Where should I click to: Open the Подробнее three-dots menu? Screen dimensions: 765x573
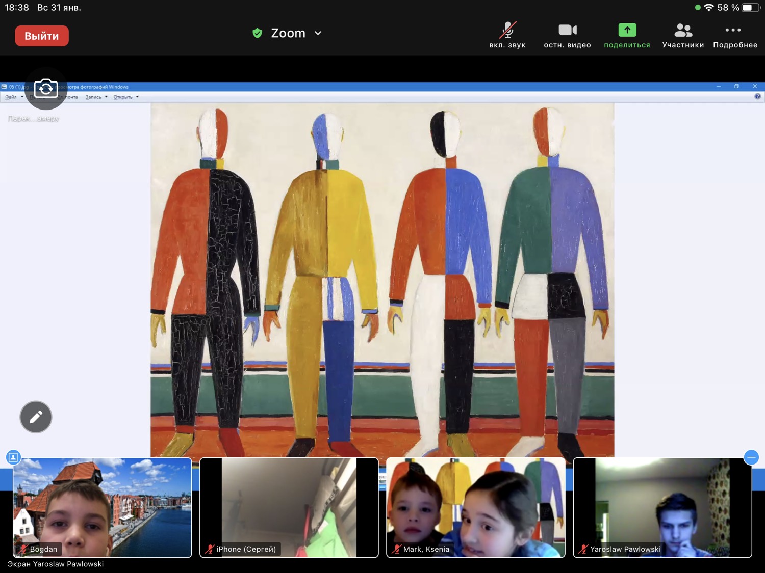coord(734,31)
